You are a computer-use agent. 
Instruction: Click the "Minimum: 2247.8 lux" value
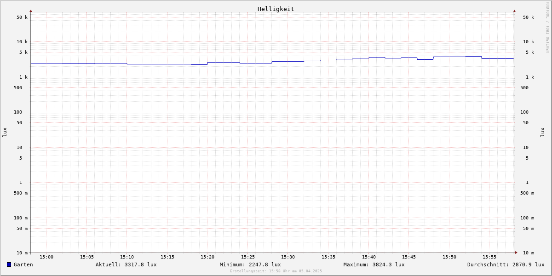[250, 264]
